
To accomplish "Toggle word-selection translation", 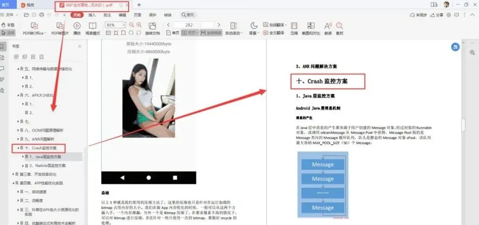I will [275, 25].
